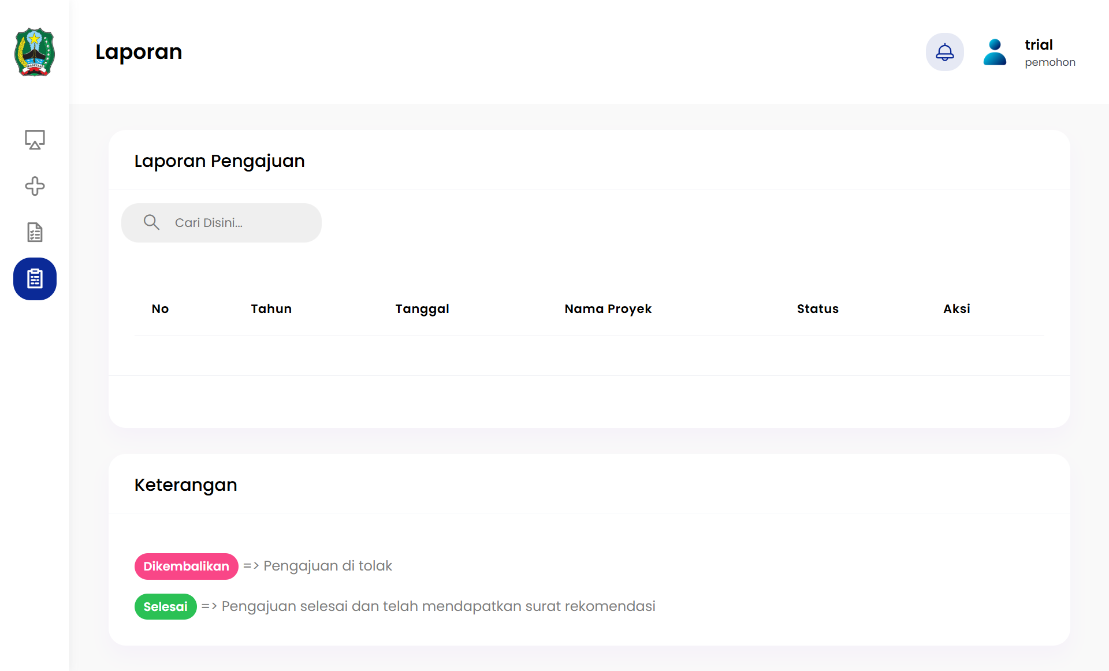
Task: Click the plus-shaped sidebar icon
Action: pos(35,186)
